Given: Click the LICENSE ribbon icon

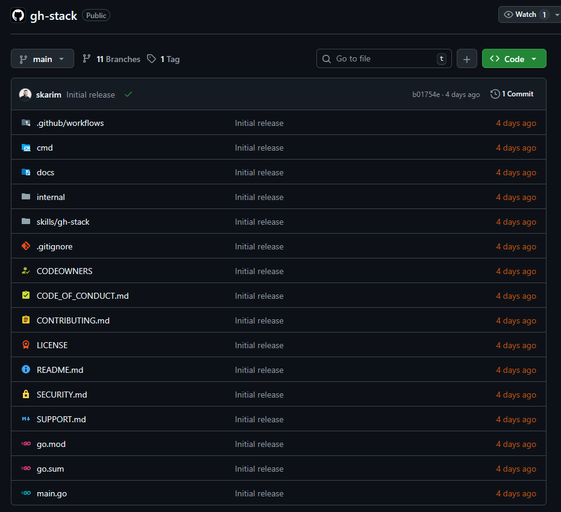Looking at the screenshot, I should coord(26,345).
